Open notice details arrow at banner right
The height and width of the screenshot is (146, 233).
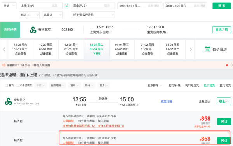[232, 65]
